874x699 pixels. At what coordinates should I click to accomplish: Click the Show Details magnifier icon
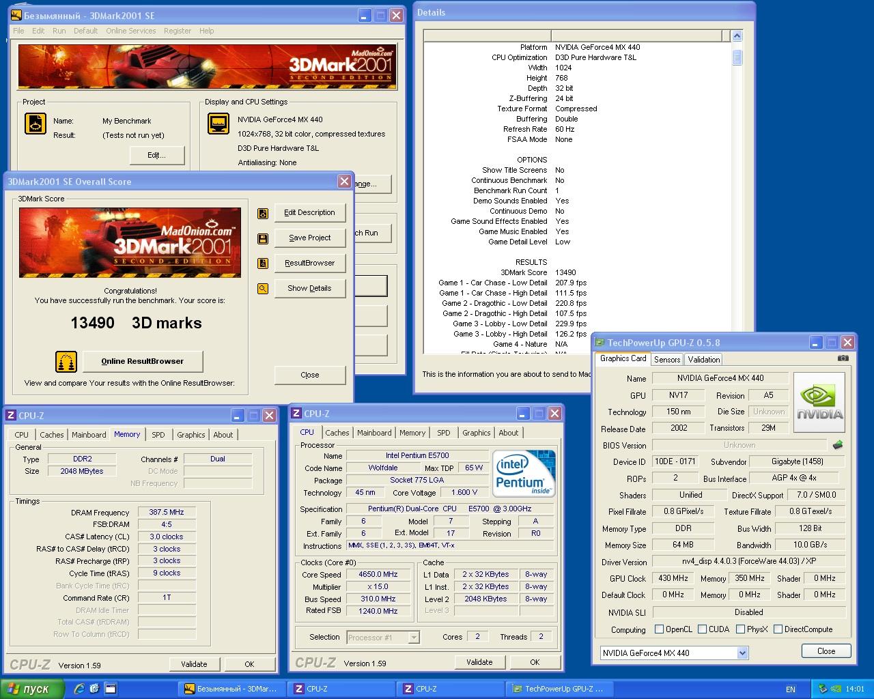coord(263,289)
